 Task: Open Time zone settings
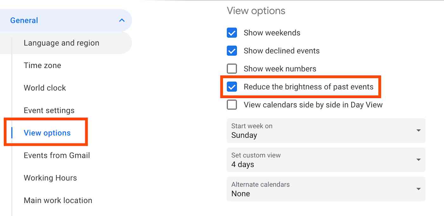(42, 65)
